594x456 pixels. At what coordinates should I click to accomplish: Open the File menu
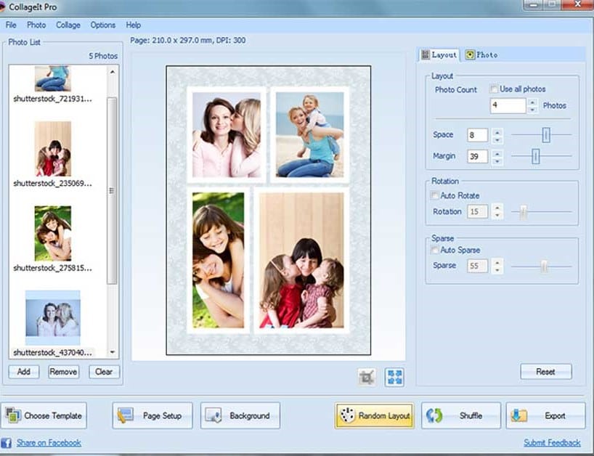pyautogui.click(x=11, y=25)
